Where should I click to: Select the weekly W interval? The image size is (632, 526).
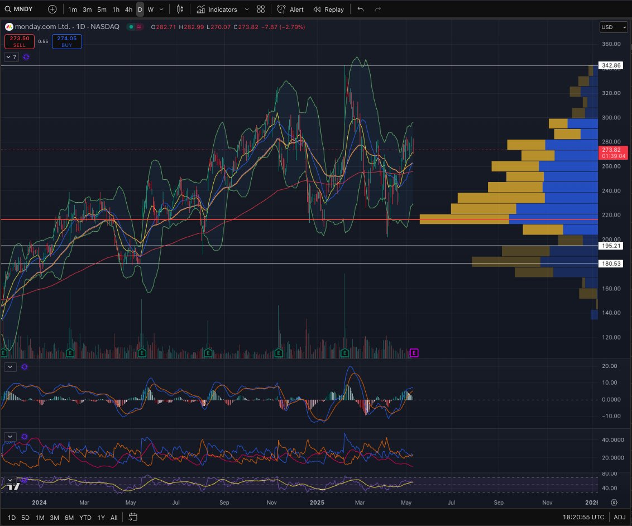[150, 9]
